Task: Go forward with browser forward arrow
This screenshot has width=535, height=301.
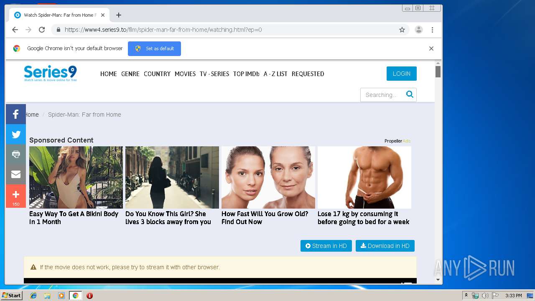Action: (x=28, y=30)
